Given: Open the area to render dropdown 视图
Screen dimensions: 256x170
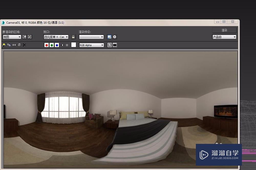Looking at the screenshot, I should tap(12, 37).
